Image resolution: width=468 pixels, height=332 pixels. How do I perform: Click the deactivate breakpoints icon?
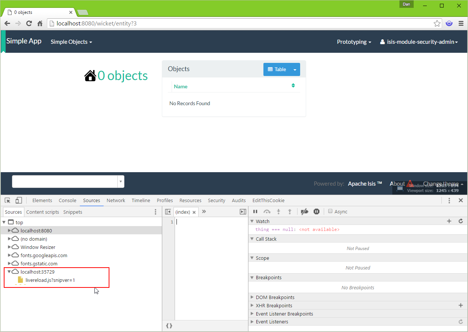(305, 211)
